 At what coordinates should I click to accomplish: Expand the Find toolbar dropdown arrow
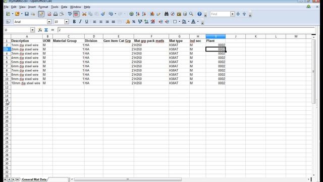coord(232,14)
